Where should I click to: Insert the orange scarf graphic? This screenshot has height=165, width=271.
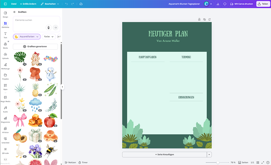tap(35, 74)
